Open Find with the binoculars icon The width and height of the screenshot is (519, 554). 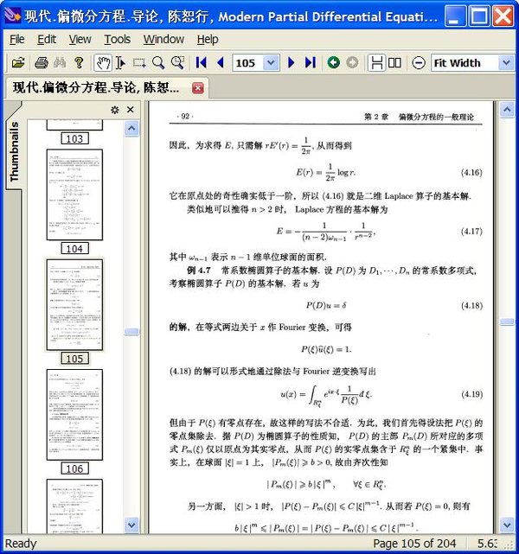[x=60, y=63]
